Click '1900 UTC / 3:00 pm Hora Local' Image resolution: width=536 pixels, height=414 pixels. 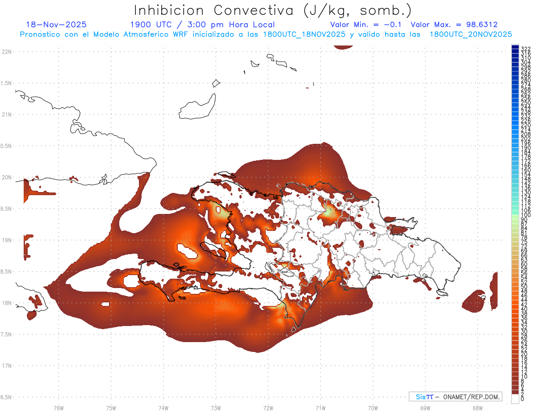[202, 25]
